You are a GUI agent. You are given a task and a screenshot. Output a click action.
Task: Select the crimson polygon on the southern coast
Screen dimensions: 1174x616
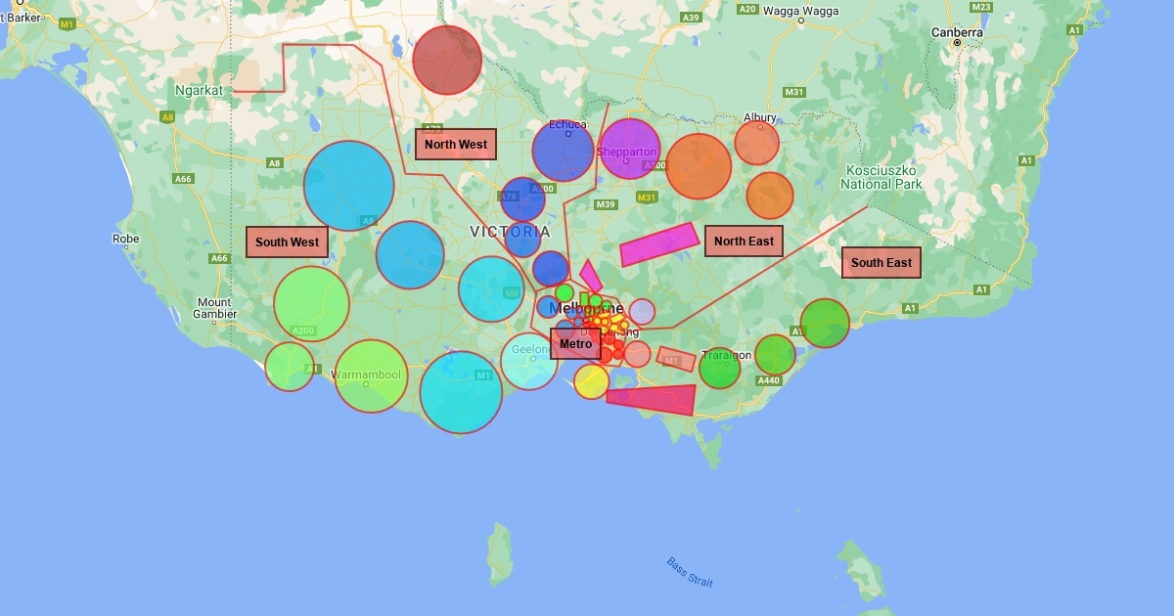click(652, 398)
